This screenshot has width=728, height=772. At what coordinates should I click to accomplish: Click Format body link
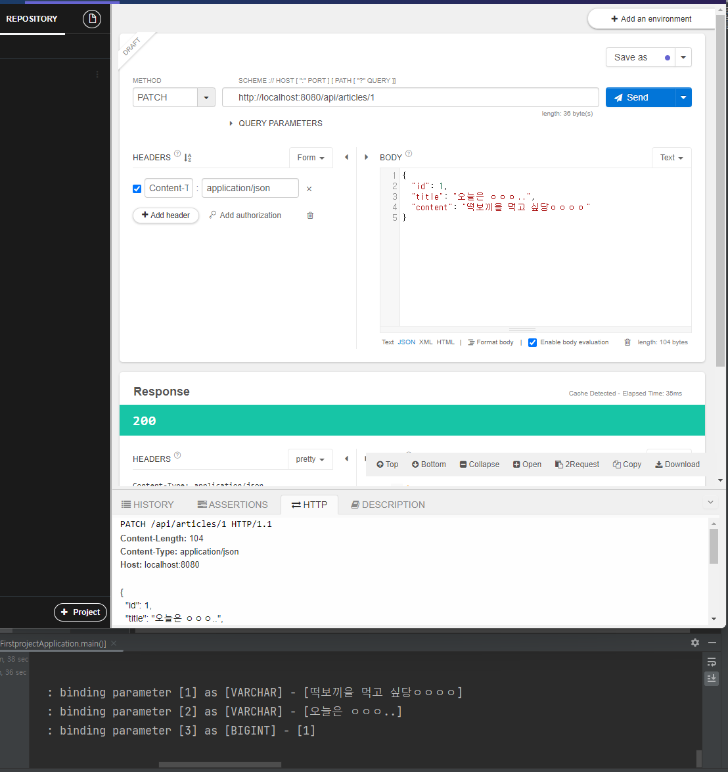tap(491, 342)
